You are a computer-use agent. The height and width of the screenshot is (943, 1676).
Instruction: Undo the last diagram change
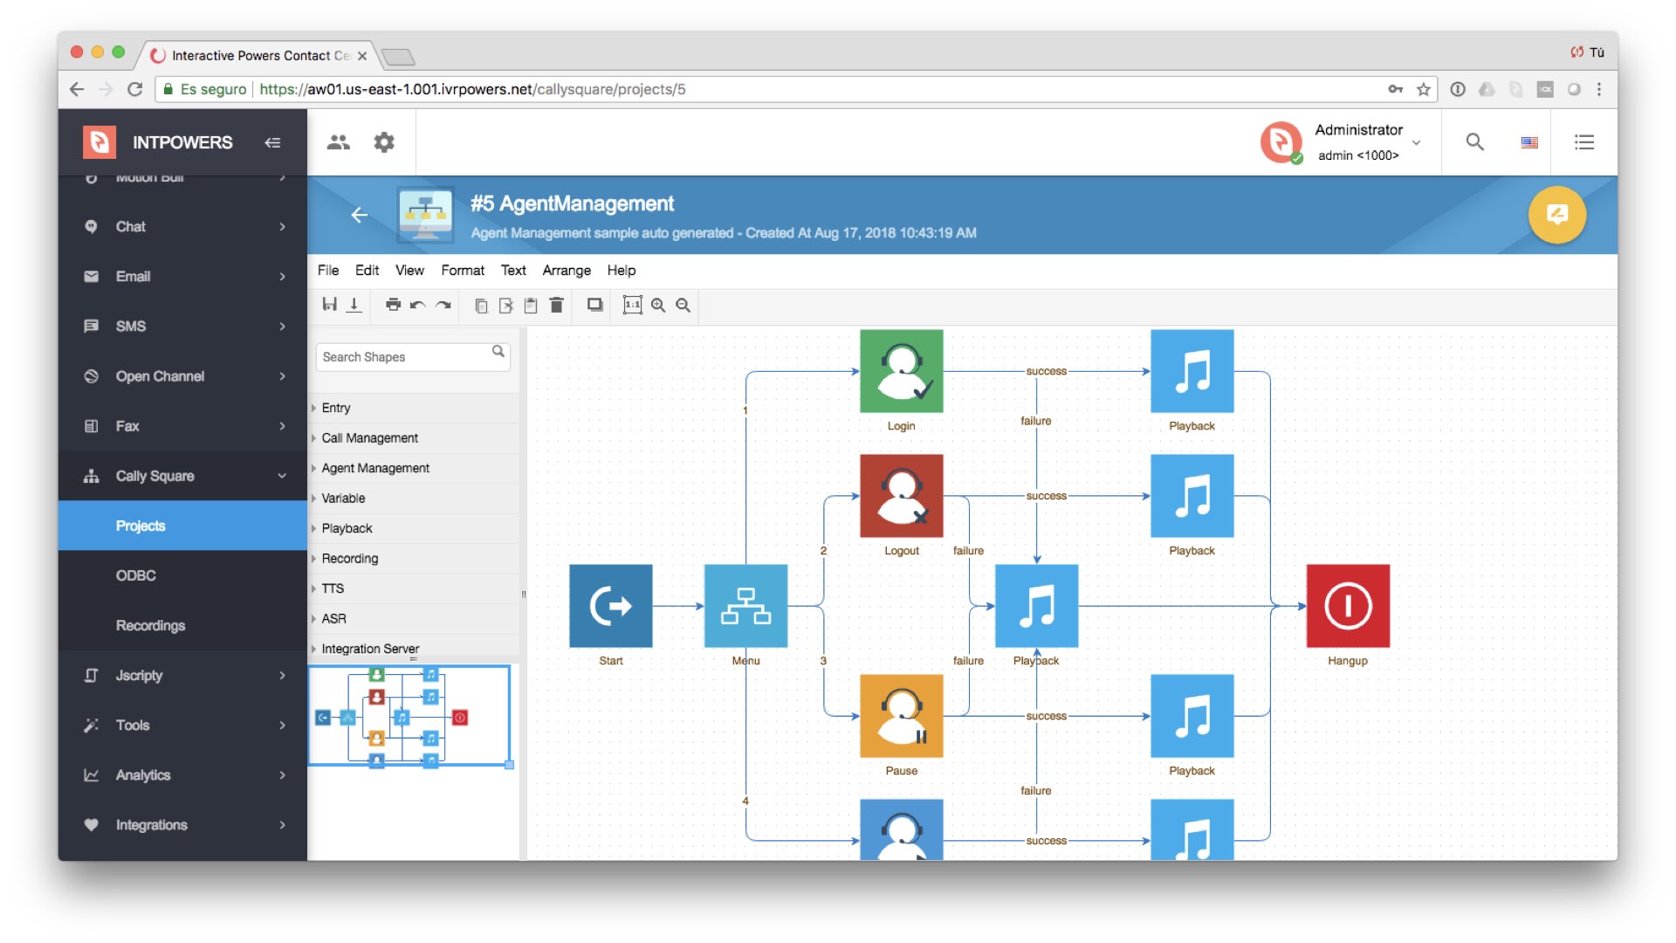tap(418, 305)
